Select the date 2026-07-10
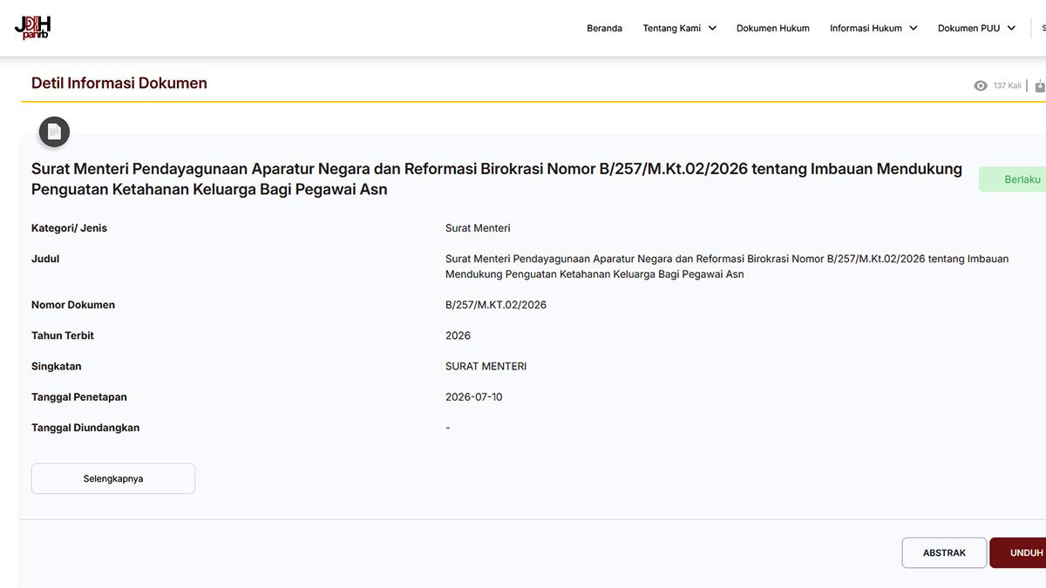Image resolution: width=1046 pixels, height=588 pixels. pos(474,397)
